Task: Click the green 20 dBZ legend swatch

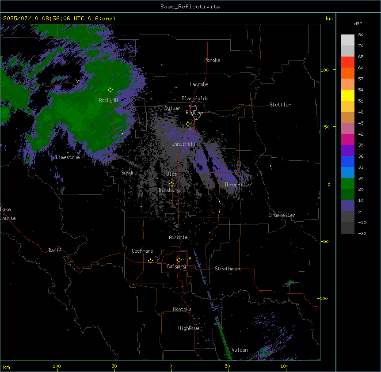Action: click(x=347, y=184)
